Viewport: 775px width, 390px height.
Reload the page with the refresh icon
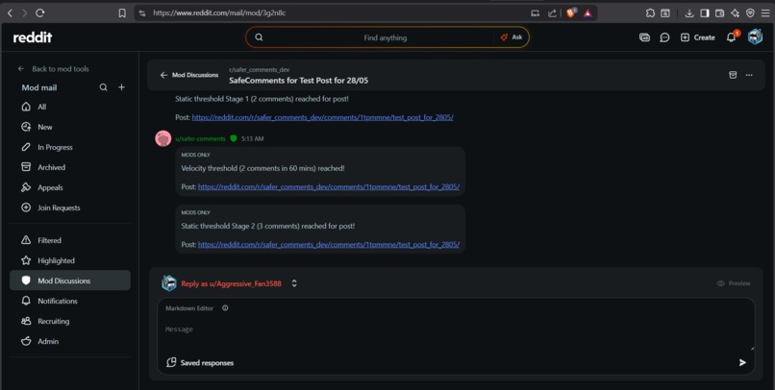pos(40,13)
